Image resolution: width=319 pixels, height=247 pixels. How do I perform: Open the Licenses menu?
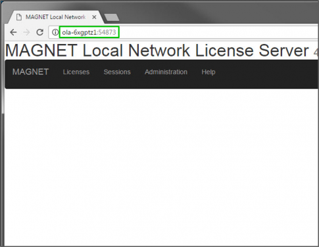[76, 72]
